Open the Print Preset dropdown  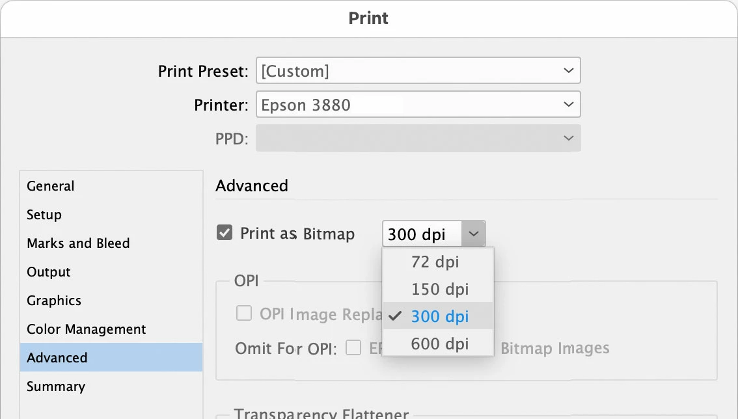tap(418, 71)
